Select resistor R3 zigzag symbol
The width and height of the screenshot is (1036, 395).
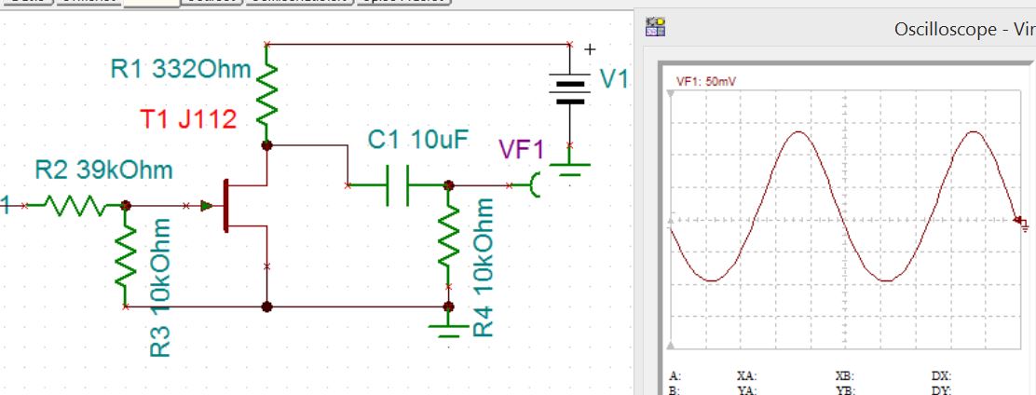[126, 256]
